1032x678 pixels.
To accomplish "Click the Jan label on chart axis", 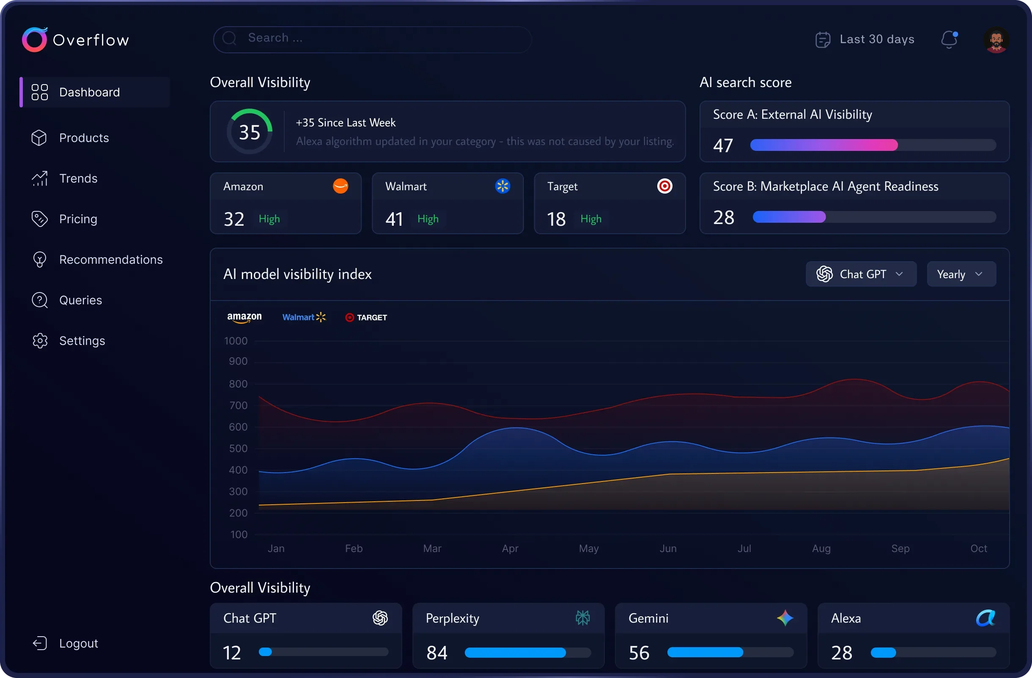I will [x=276, y=549].
